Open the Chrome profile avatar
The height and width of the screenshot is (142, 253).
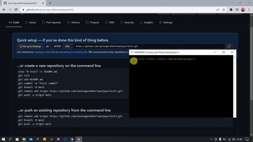[x=243, y=9]
